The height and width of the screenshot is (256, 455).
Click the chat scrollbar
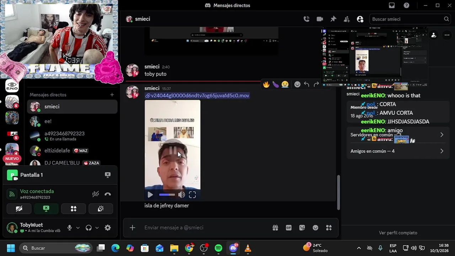[338, 192]
